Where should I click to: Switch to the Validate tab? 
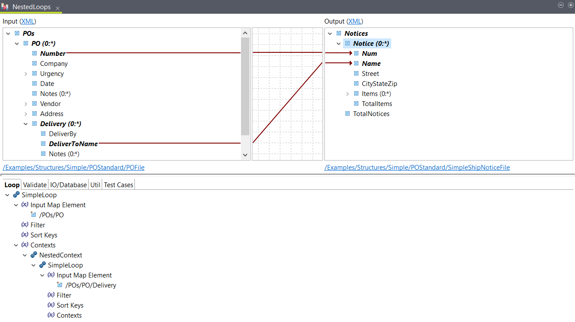point(34,185)
